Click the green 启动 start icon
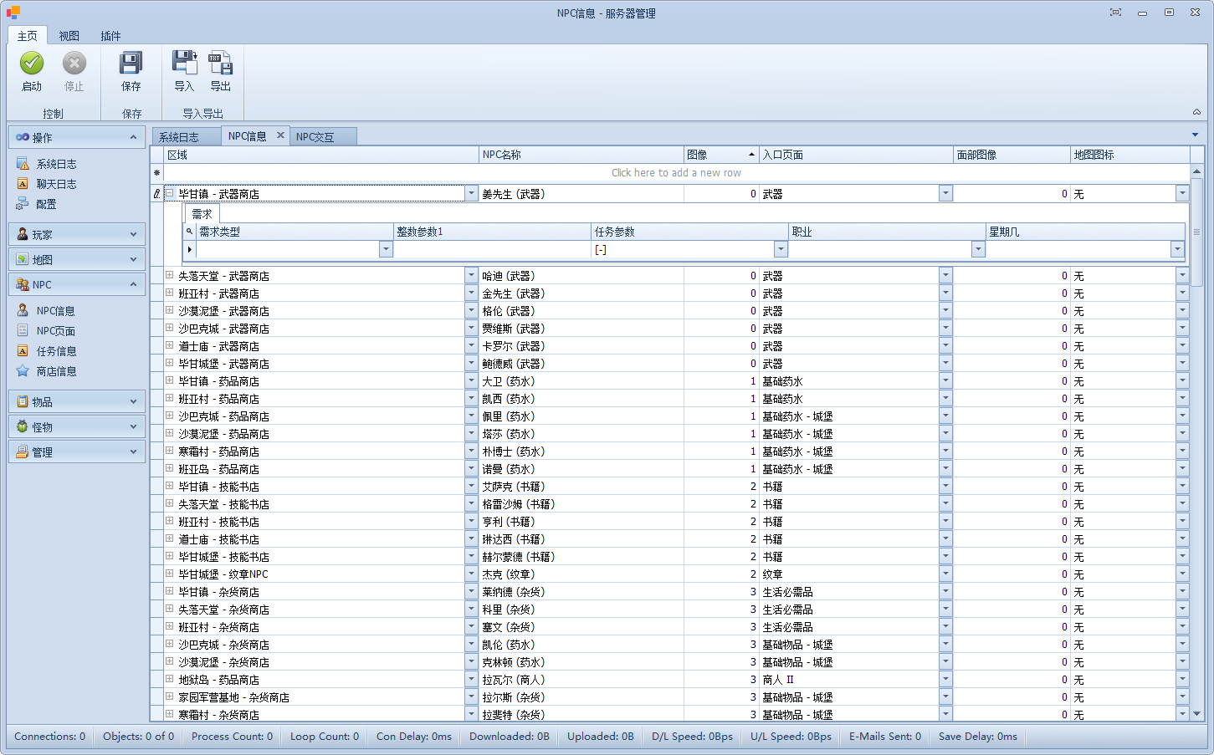 (x=32, y=64)
